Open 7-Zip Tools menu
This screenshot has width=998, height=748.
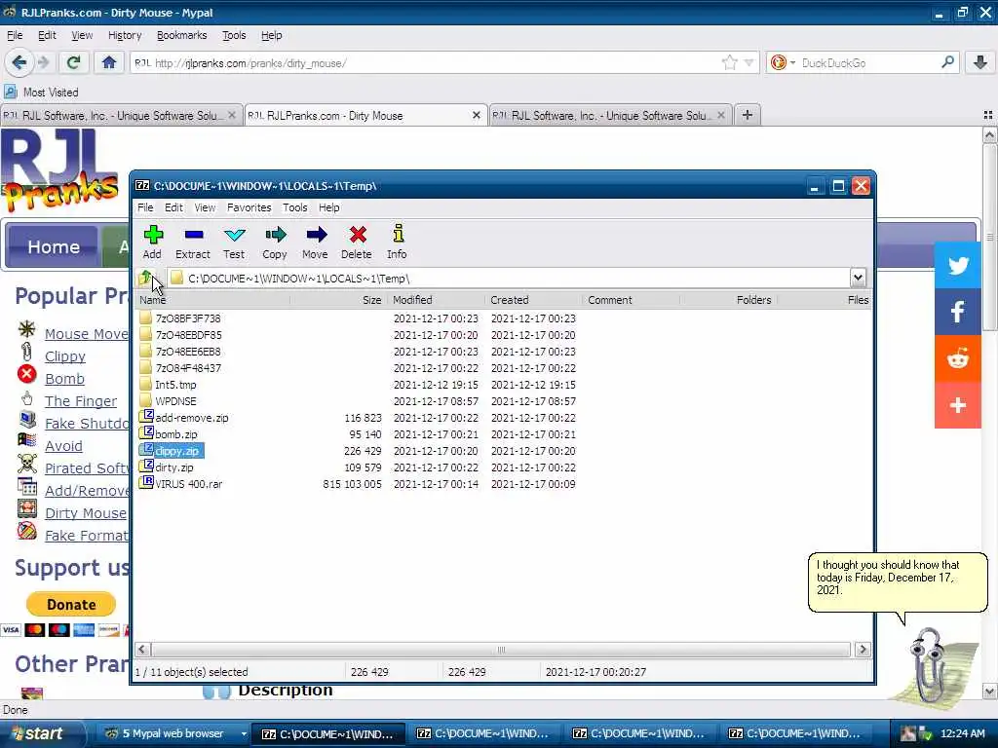point(294,207)
